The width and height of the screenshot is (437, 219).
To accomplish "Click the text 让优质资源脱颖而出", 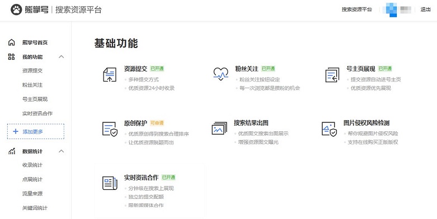I will (x=151, y=142).
